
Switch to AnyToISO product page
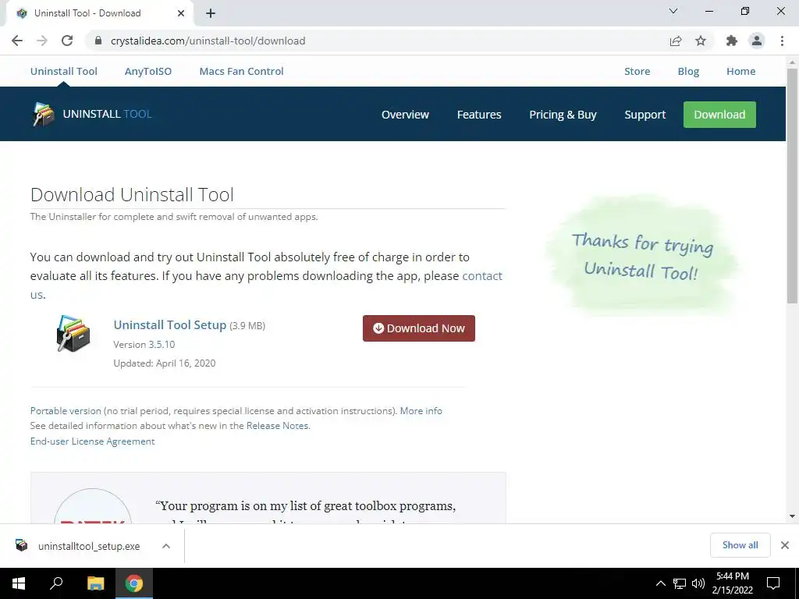click(148, 71)
